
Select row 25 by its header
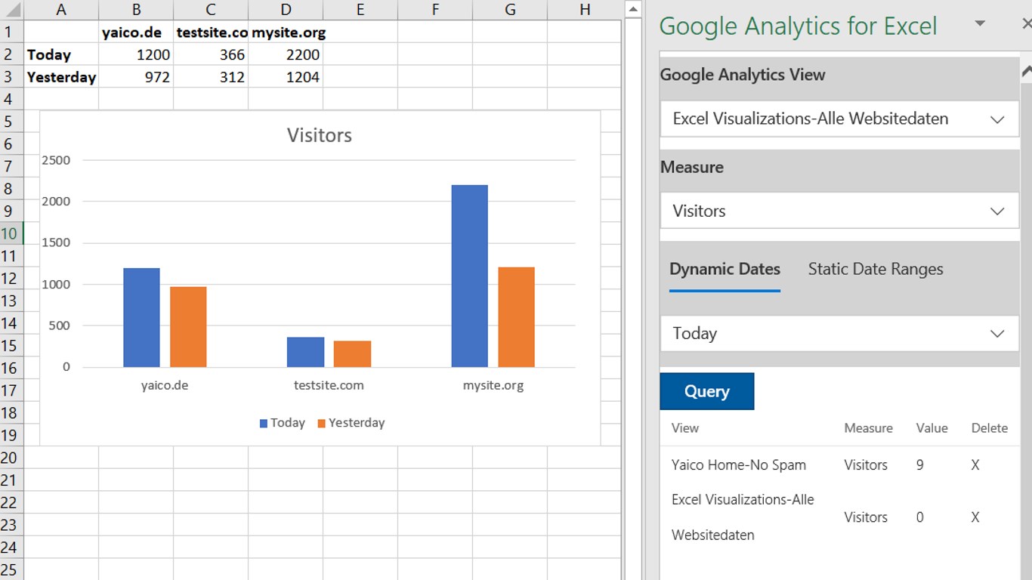(11, 569)
